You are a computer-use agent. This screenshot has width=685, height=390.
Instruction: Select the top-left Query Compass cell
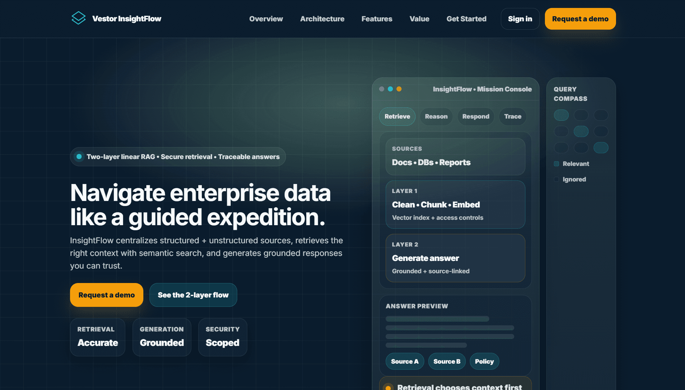coord(561,115)
